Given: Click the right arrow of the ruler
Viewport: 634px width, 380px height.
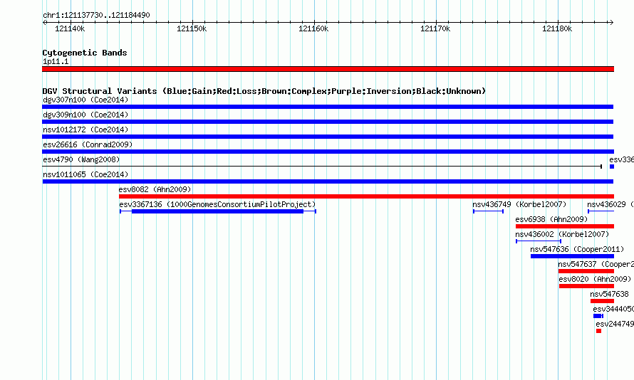Looking at the screenshot, I should pyautogui.click(x=611, y=22).
